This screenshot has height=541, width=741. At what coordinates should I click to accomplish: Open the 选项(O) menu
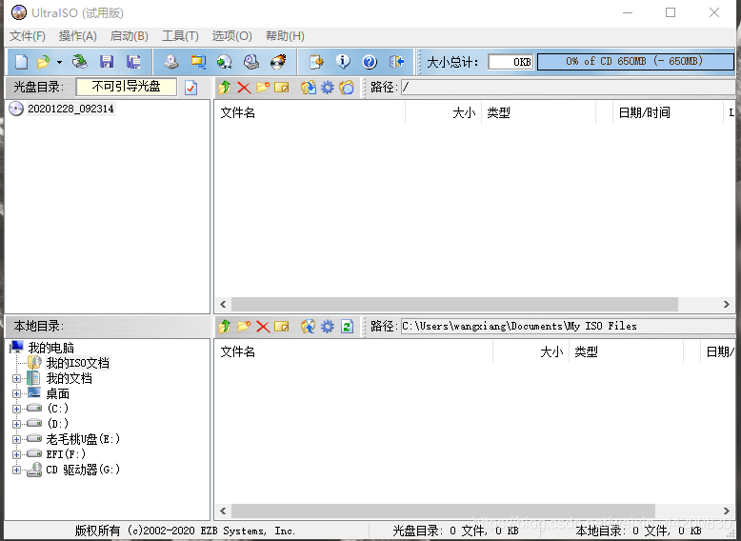pos(231,36)
